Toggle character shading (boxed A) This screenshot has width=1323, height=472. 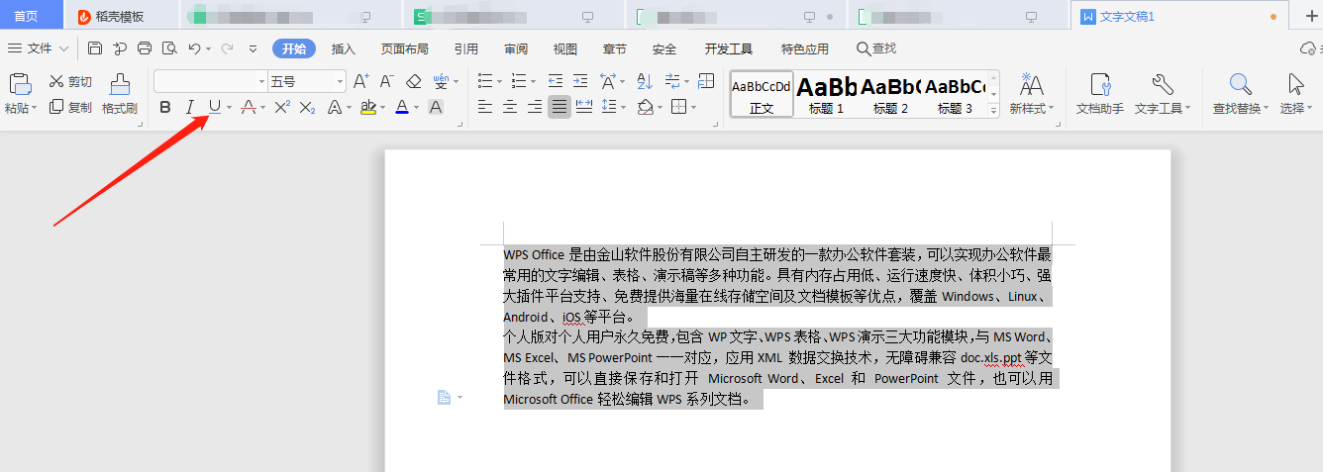coord(436,107)
